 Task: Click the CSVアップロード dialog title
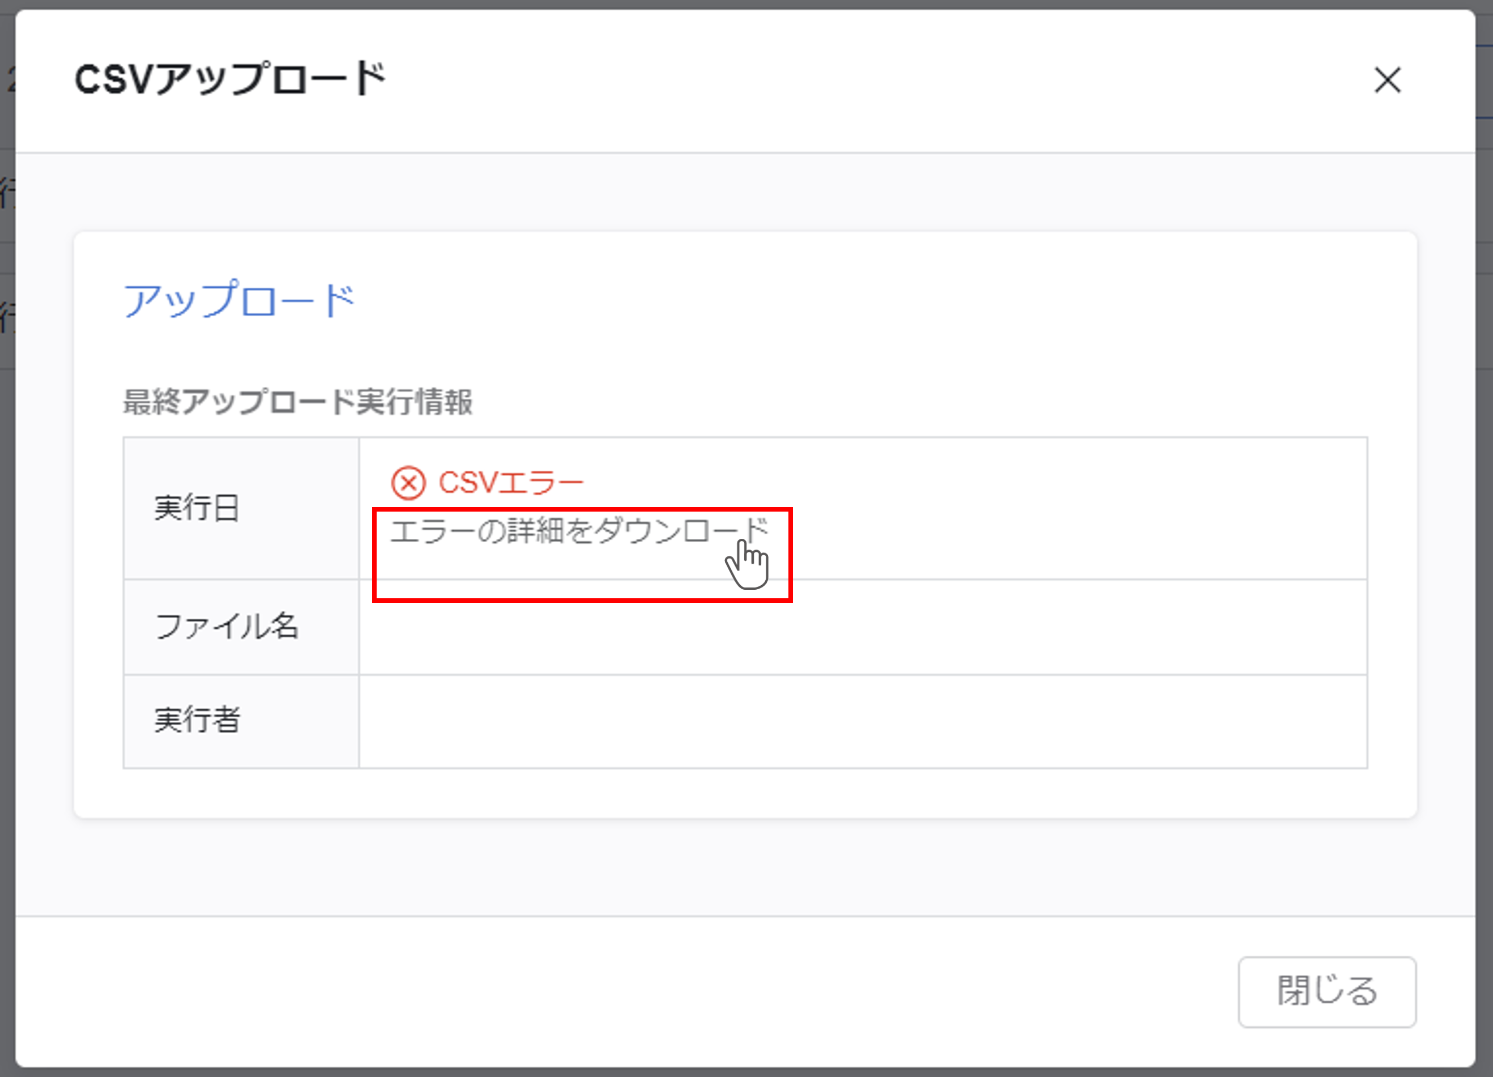click(230, 80)
